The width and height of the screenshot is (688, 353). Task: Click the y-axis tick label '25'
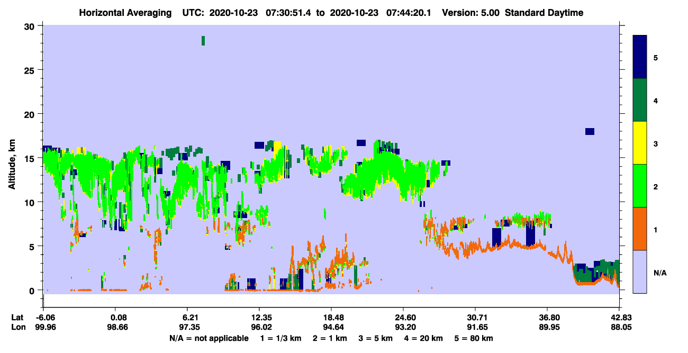pos(31,70)
